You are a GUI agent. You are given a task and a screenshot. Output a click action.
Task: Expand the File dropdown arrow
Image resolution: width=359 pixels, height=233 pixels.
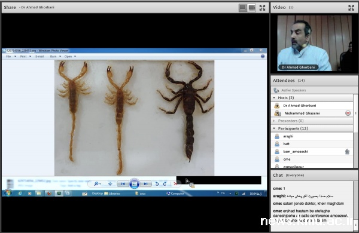[x=15, y=57]
